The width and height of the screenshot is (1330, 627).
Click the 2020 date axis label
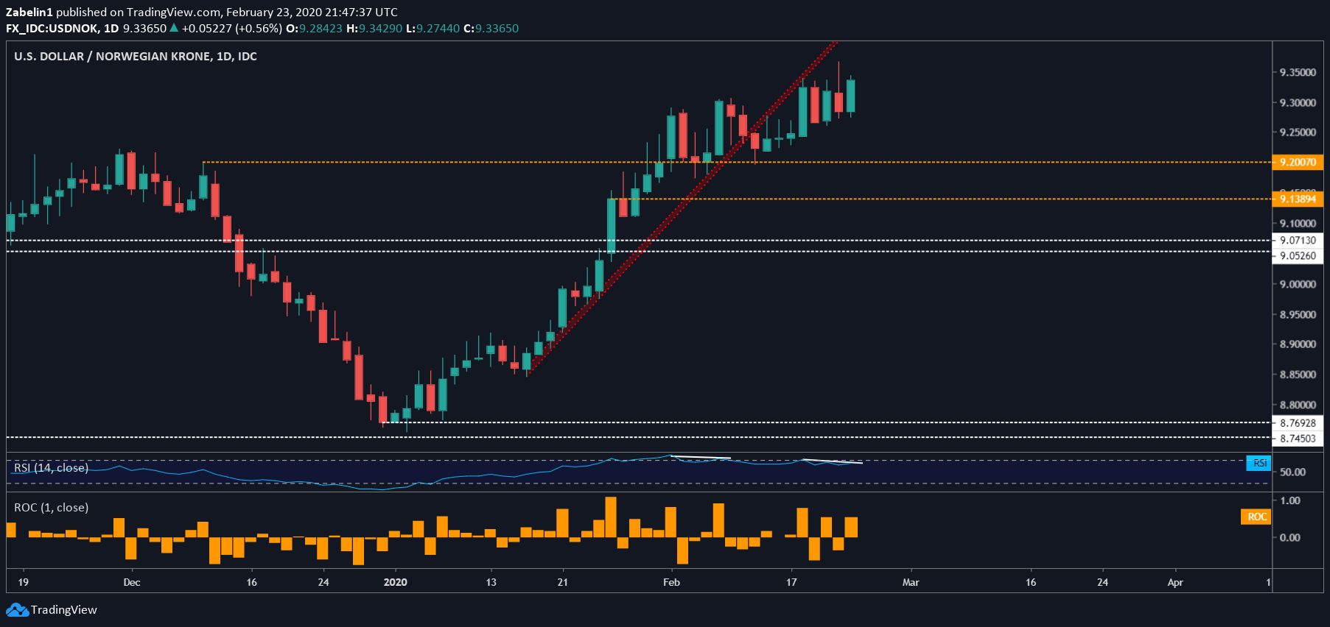[x=396, y=582]
